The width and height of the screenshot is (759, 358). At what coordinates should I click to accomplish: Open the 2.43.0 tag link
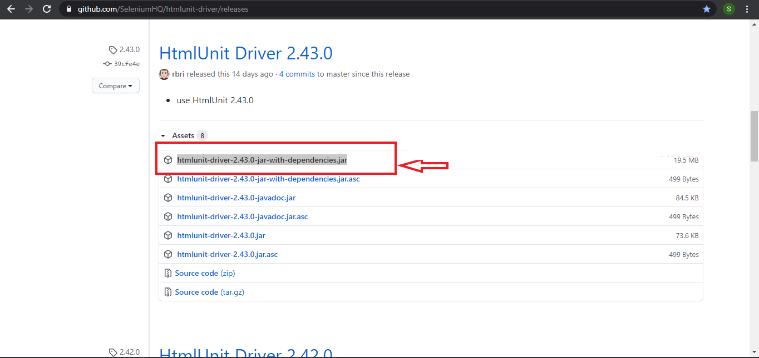pyautogui.click(x=129, y=50)
